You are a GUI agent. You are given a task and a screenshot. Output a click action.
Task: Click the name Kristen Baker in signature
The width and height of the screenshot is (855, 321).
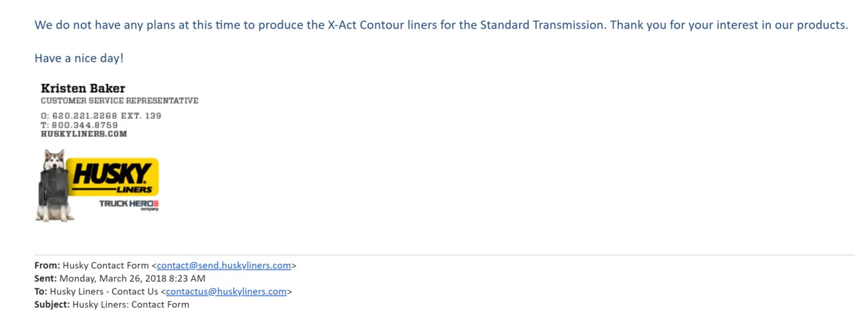(83, 88)
